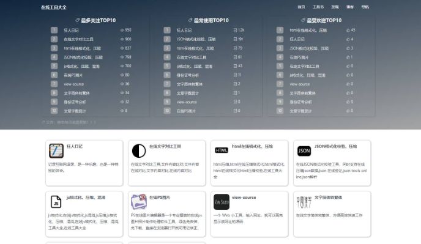
Task: Click the View Source black icon
Action: coord(222,202)
